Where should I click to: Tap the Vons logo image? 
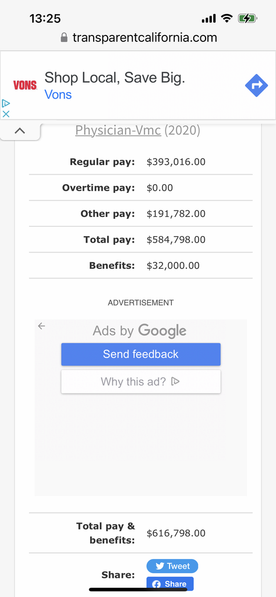[x=25, y=85]
